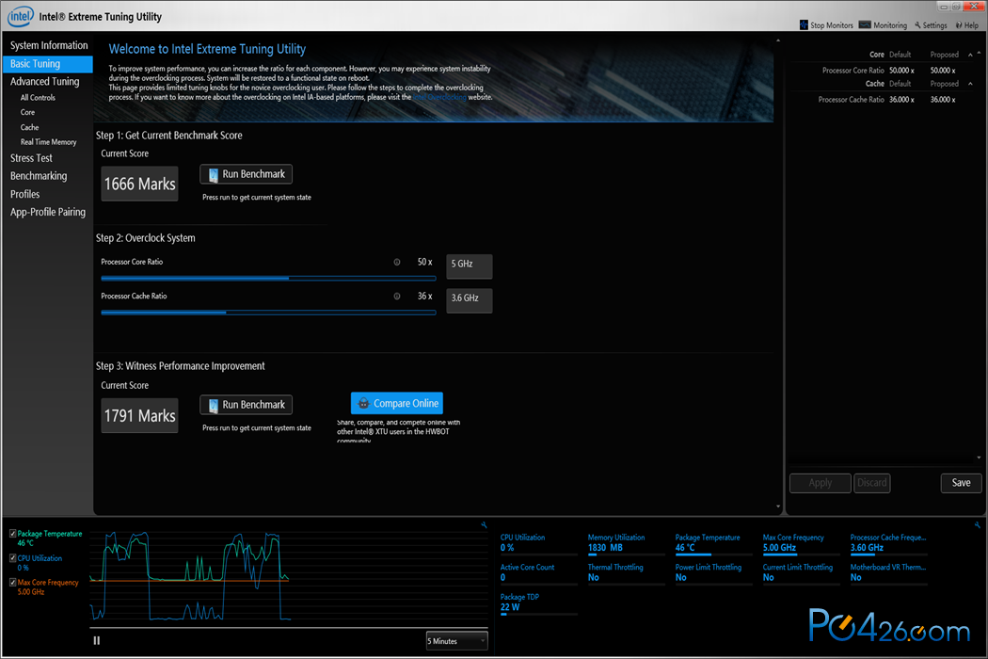The width and height of the screenshot is (988, 659).
Task: Click the proposed Processor Core Ratio 50.000 x value
Action: tap(943, 71)
